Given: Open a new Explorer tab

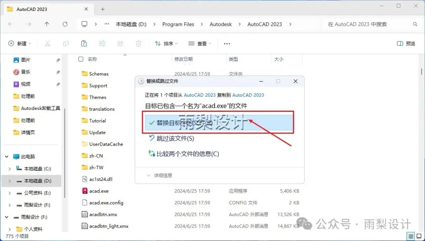Looking at the screenshot, I should pos(103,9).
